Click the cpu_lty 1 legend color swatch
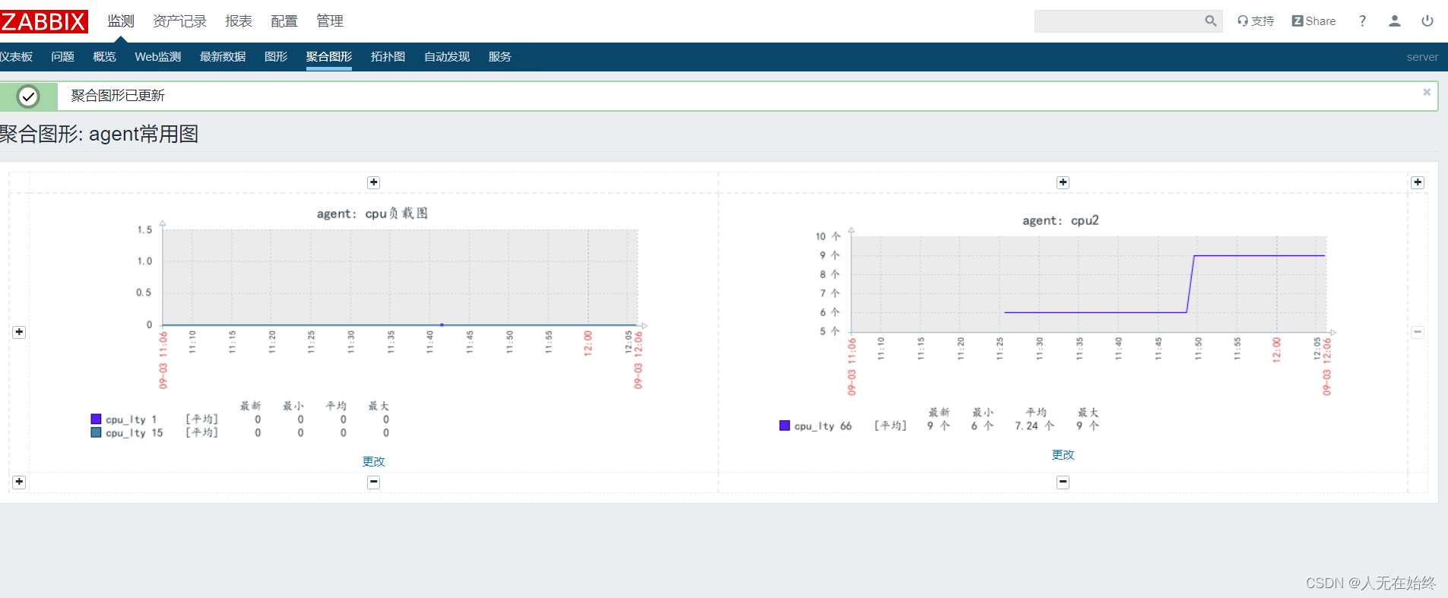 pos(96,419)
